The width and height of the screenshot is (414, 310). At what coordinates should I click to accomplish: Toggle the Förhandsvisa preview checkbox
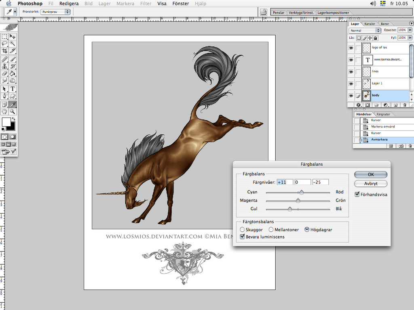point(357,194)
